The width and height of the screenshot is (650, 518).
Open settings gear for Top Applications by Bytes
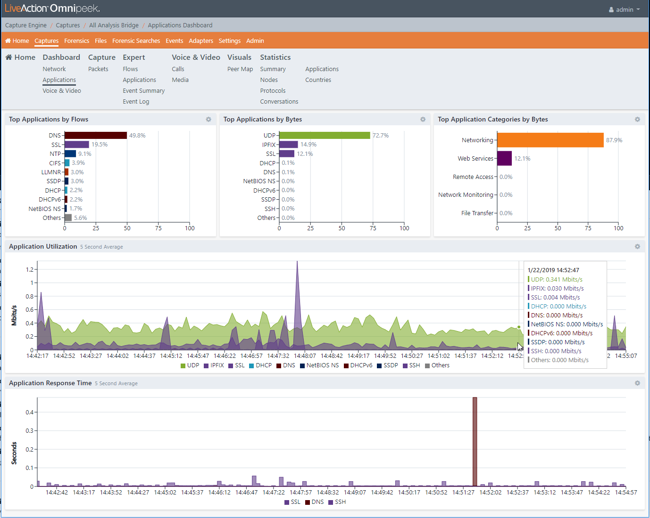coord(423,120)
